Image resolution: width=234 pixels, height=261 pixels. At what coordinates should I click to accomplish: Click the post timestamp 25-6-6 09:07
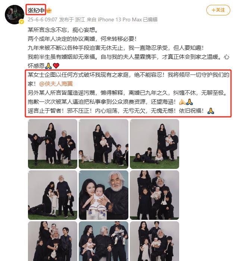coord(43,19)
